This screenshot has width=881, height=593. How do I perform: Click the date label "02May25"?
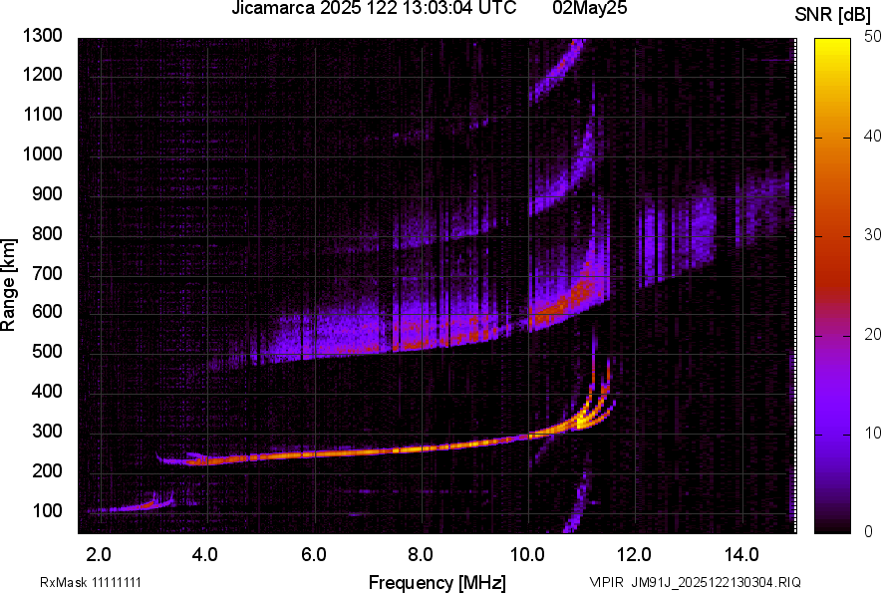pyautogui.click(x=589, y=8)
